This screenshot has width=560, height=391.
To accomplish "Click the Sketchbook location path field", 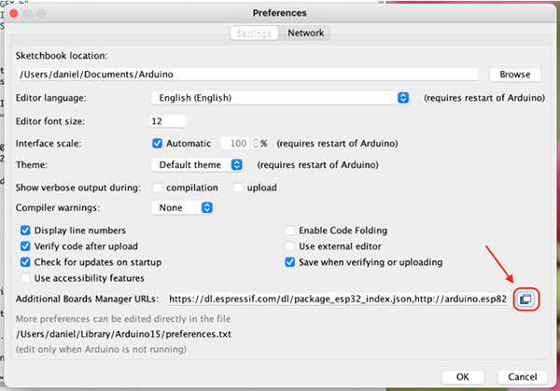I will [x=246, y=74].
